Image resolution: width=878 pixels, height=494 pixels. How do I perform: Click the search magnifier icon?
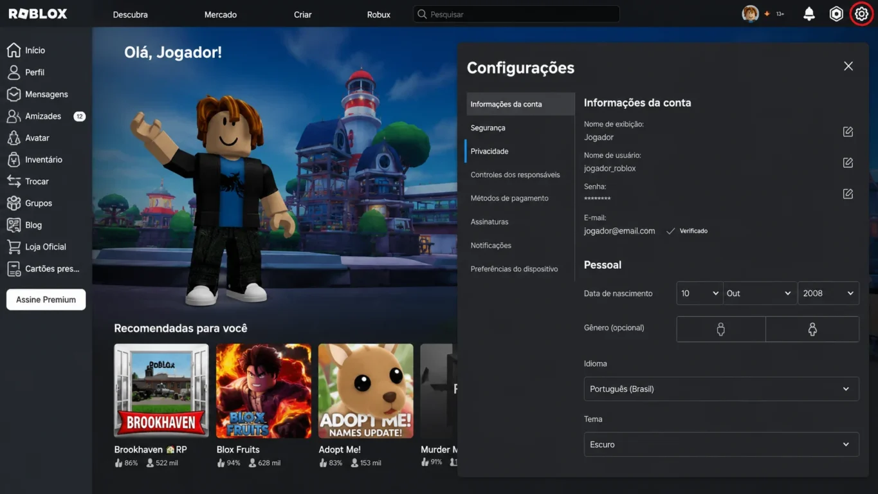pos(422,14)
